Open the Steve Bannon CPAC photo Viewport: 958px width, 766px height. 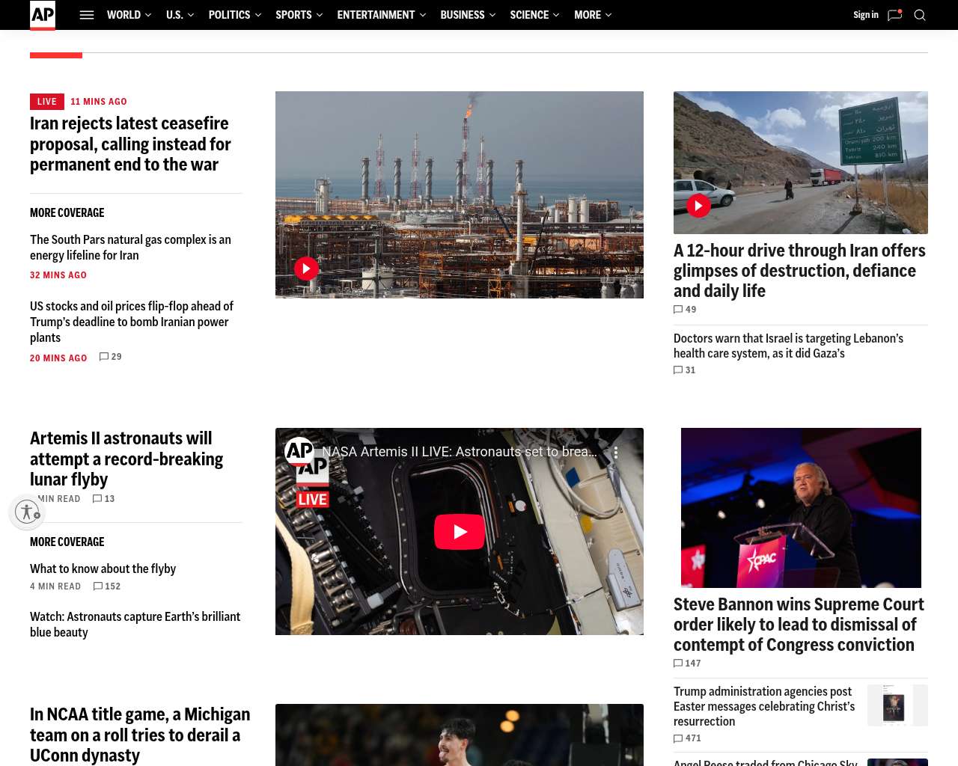click(x=801, y=508)
